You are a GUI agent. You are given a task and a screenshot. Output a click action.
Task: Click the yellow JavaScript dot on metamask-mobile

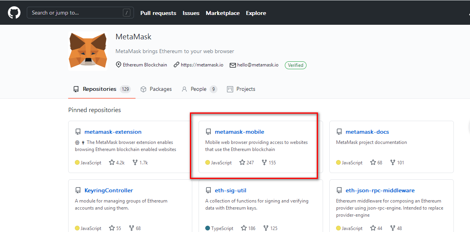pyautogui.click(x=208, y=162)
